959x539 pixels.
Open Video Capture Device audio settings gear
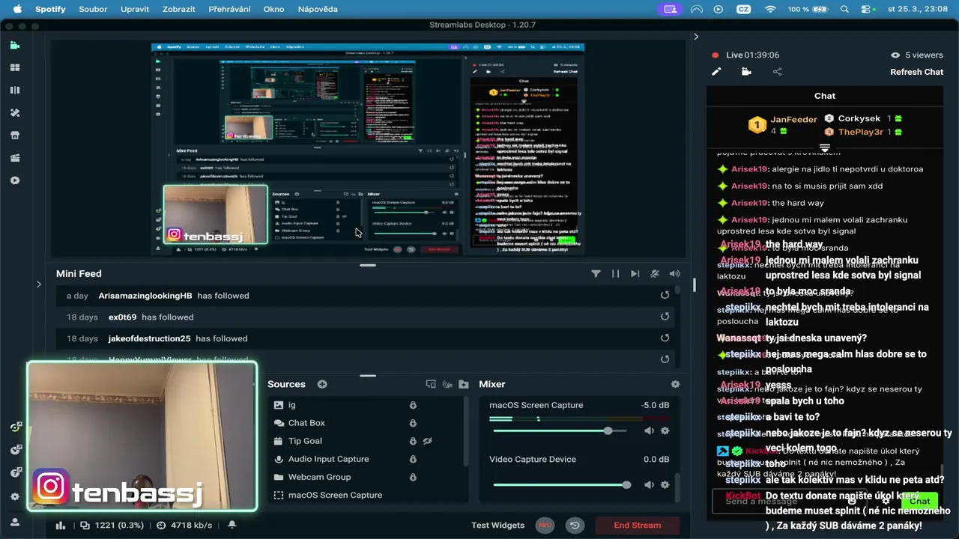pyautogui.click(x=665, y=485)
